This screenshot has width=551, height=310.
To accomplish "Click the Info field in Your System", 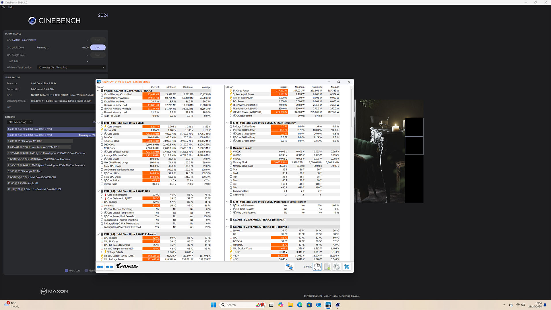I will pyautogui.click(x=63, y=107).
